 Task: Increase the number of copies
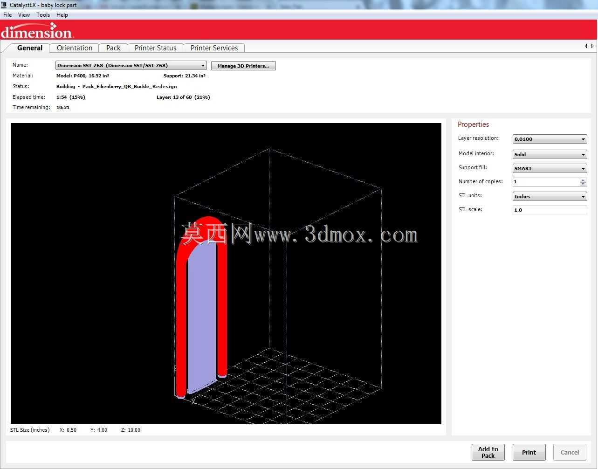[x=583, y=180]
